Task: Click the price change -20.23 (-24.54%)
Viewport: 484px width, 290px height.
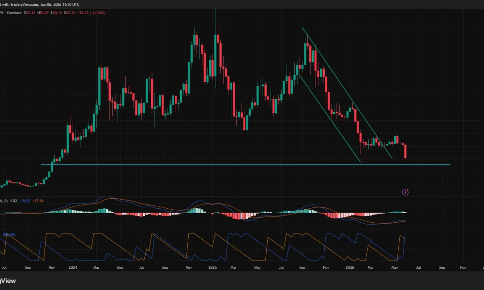Action: [91, 13]
